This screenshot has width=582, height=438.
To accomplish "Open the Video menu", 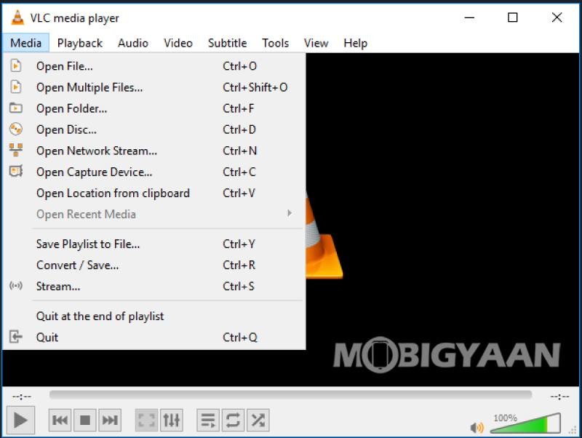I will pyautogui.click(x=178, y=43).
